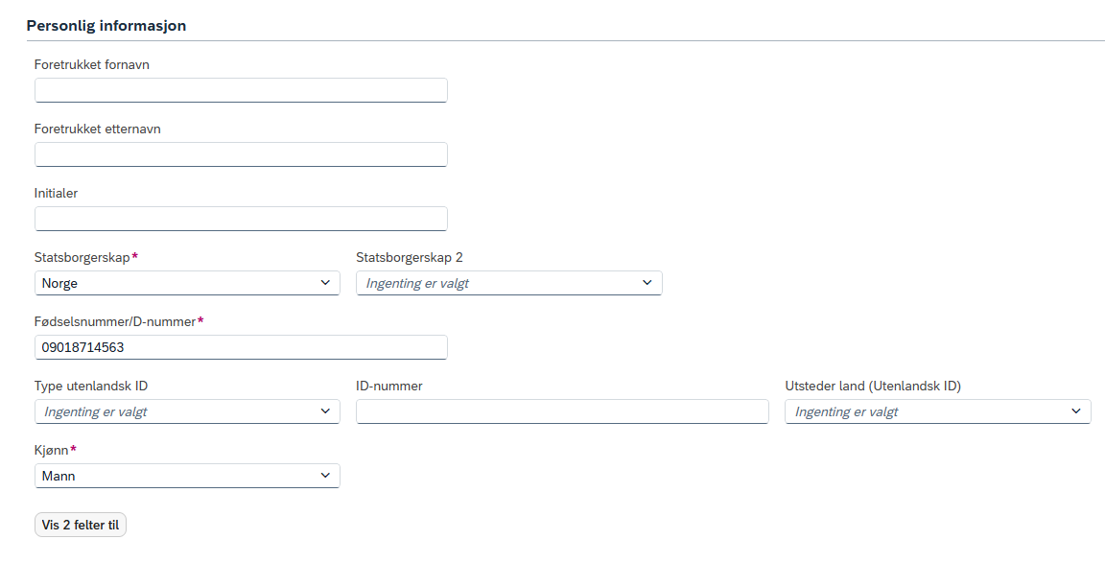Click the Personlig informasjon section heading

106,26
